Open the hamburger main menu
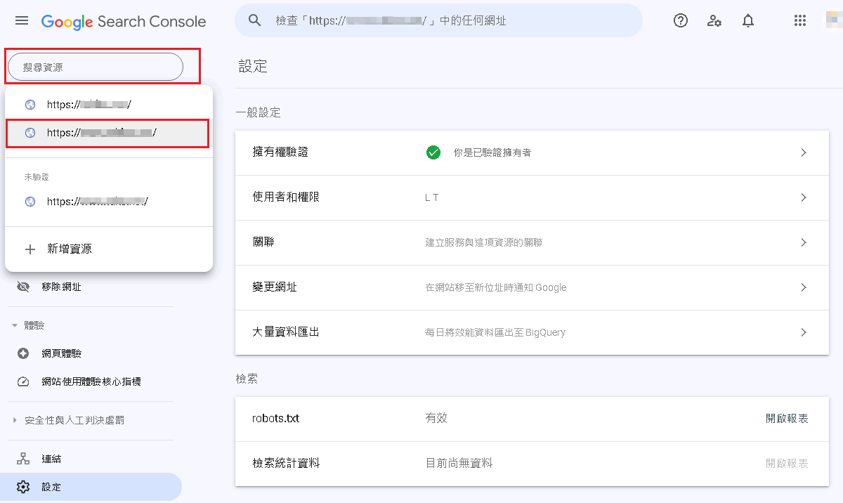Image resolution: width=843 pixels, height=503 pixels. [22, 21]
